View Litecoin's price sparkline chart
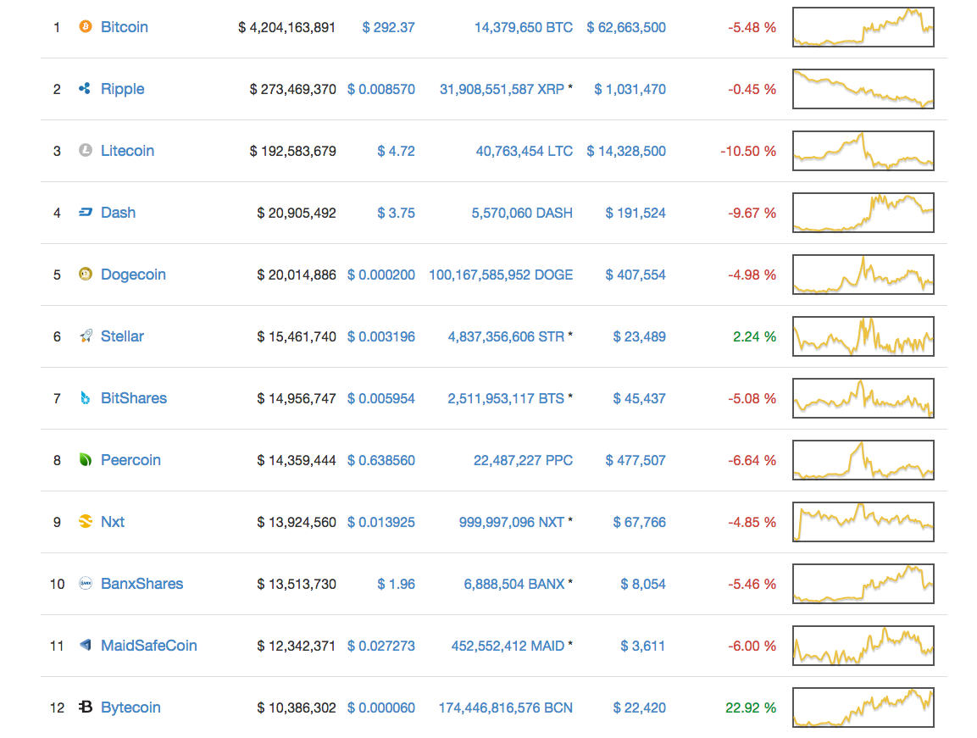The image size is (977, 738). coord(863,150)
